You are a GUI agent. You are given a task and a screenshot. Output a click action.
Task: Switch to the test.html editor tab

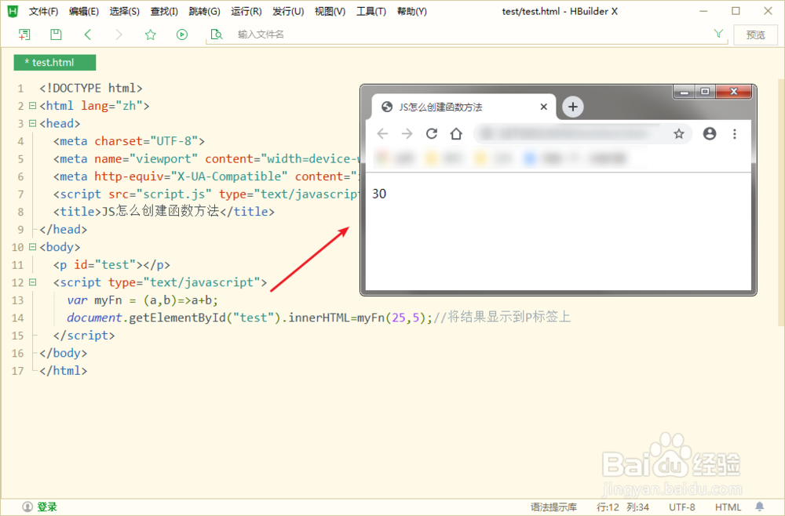coord(54,62)
